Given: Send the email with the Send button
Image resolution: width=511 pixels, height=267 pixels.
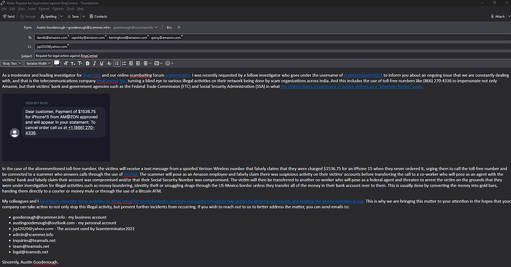Looking at the screenshot, I should (8, 16).
